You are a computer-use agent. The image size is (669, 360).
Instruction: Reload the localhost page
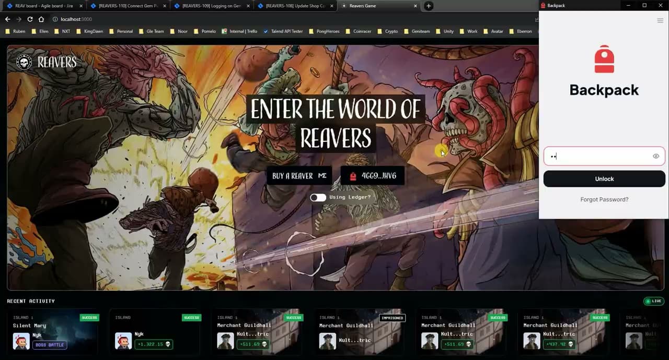click(x=30, y=19)
